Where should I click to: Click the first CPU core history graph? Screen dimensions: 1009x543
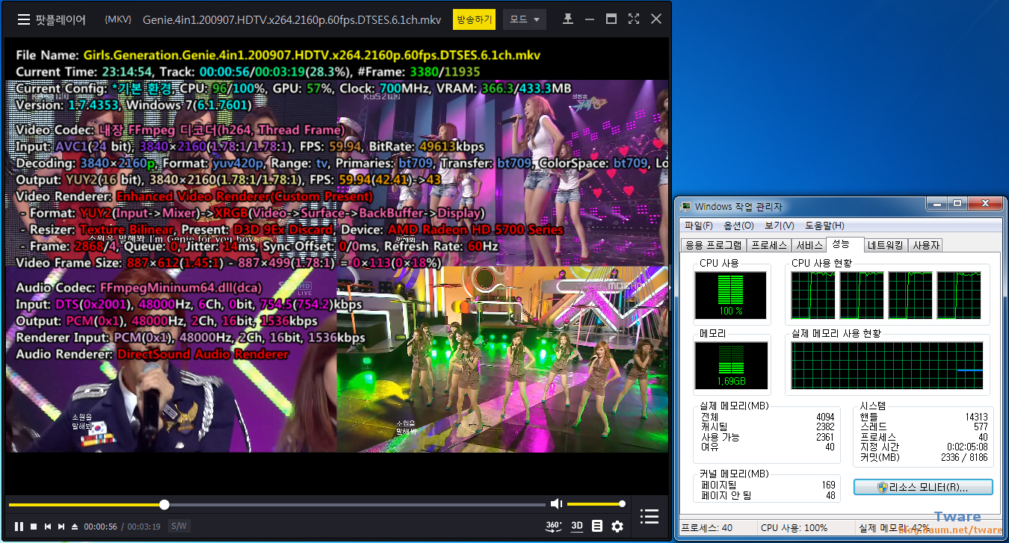(813, 294)
